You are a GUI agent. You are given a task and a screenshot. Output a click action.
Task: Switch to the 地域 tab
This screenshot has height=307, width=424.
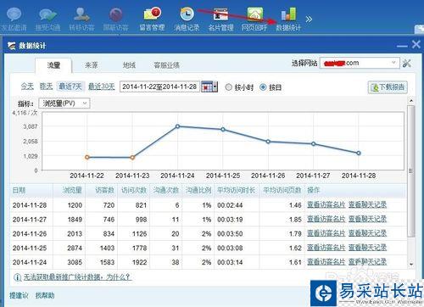click(x=129, y=65)
